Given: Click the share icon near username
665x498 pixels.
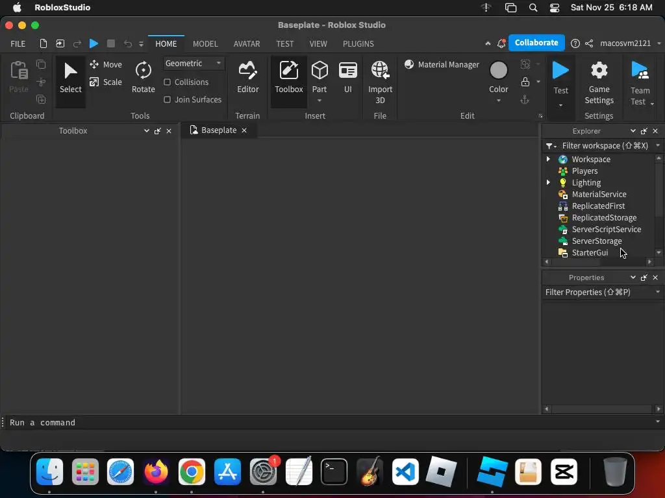Looking at the screenshot, I should pos(589,43).
